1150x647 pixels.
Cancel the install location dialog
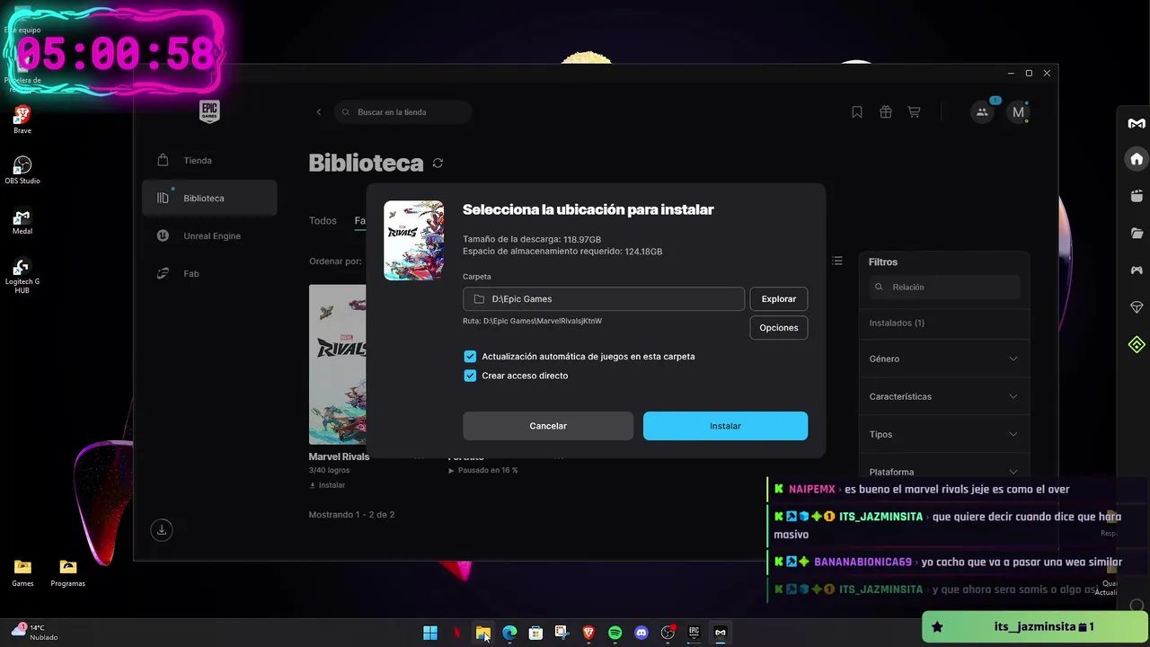coord(548,426)
